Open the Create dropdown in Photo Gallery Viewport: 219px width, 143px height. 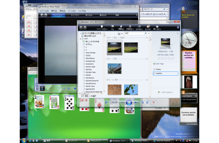pos(139,28)
